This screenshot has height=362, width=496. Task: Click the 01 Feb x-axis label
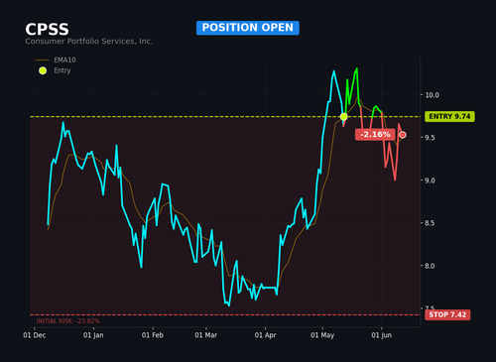click(x=153, y=335)
